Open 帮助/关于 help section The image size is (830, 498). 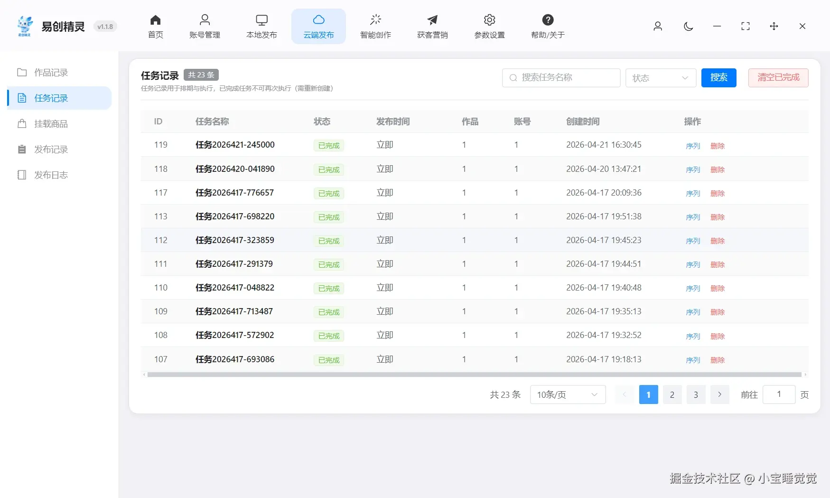pos(548,26)
